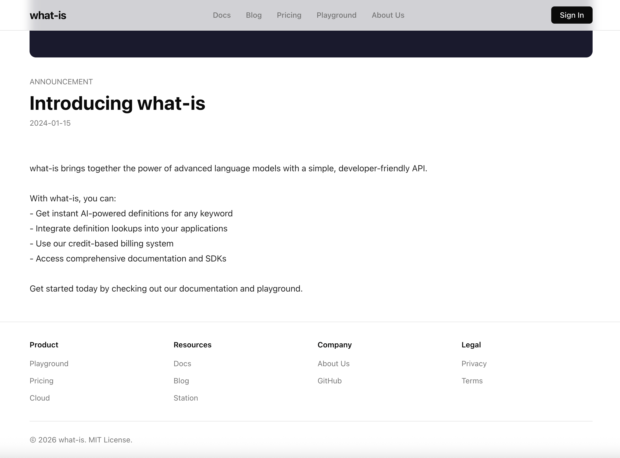
Task: Click the dark hero banner image
Action: tap(311, 44)
